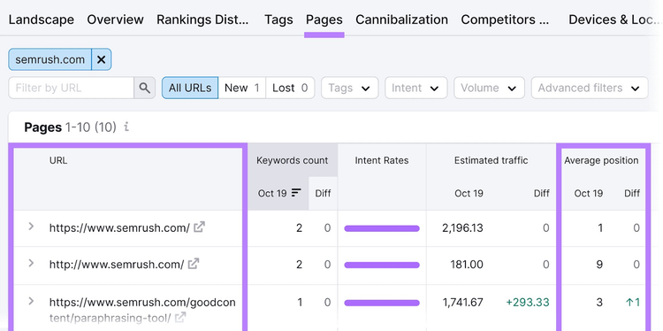Sort by Estimated traffic Diff

(x=541, y=194)
